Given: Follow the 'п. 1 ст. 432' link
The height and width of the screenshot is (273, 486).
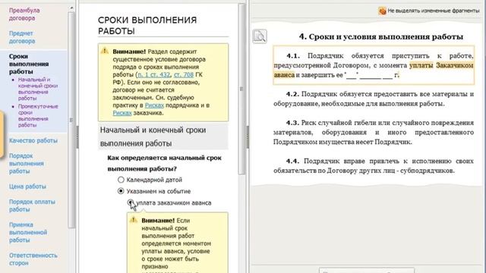Looking at the screenshot, I should click(153, 74).
